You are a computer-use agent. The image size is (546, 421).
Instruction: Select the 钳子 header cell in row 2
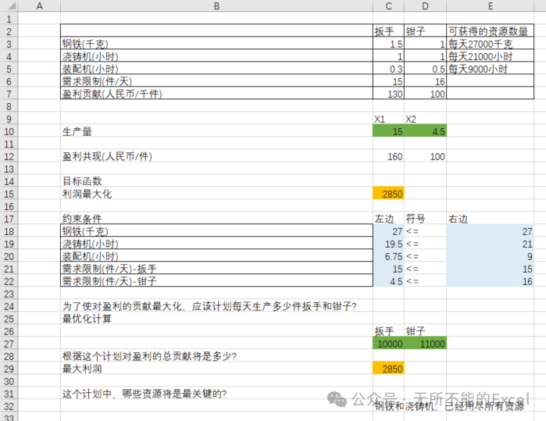coord(425,31)
